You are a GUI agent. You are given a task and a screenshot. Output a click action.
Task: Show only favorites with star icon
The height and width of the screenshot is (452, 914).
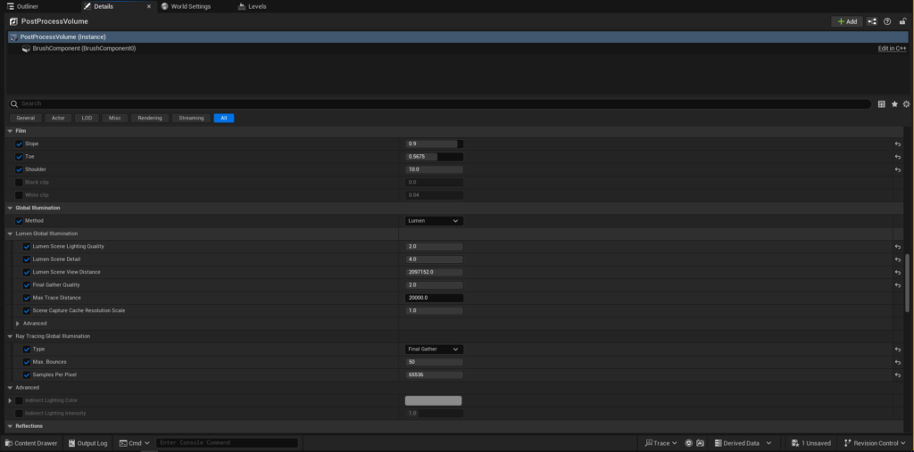[x=894, y=104]
